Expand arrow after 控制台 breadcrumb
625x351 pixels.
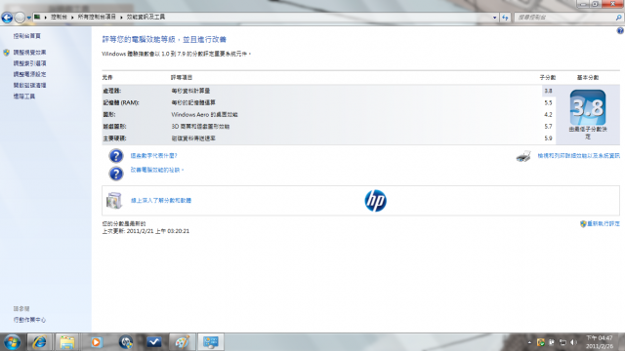(72, 18)
